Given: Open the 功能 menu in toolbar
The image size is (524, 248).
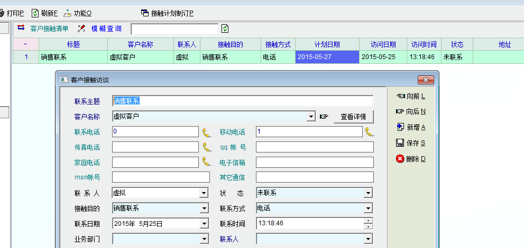Looking at the screenshot, I should [x=78, y=13].
